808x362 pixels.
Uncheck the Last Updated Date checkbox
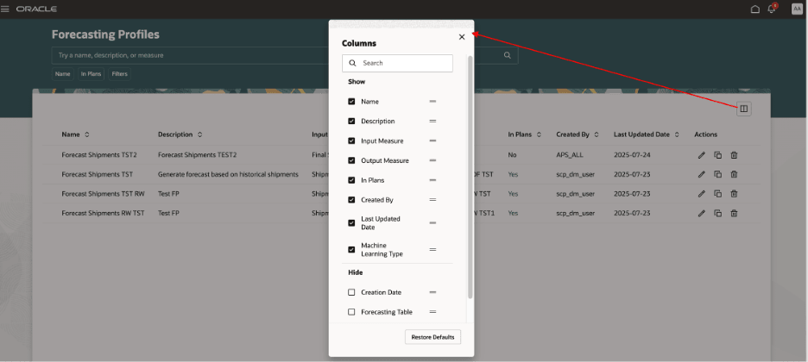coord(351,222)
